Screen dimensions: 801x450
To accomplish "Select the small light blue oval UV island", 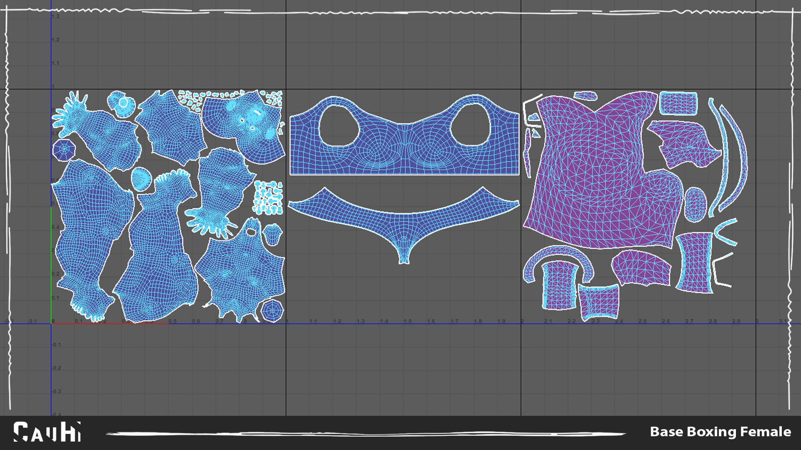I will point(141,179).
